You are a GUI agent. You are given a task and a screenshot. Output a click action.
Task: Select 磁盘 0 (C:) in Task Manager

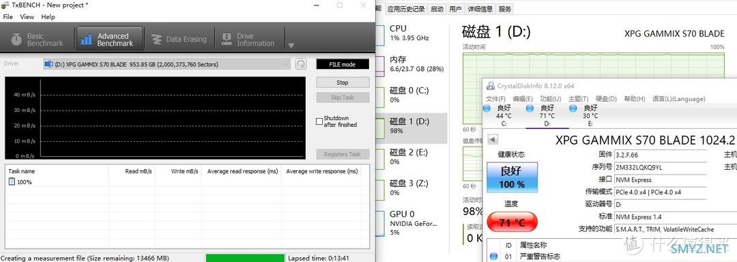pyautogui.click(x=411, y=95)
